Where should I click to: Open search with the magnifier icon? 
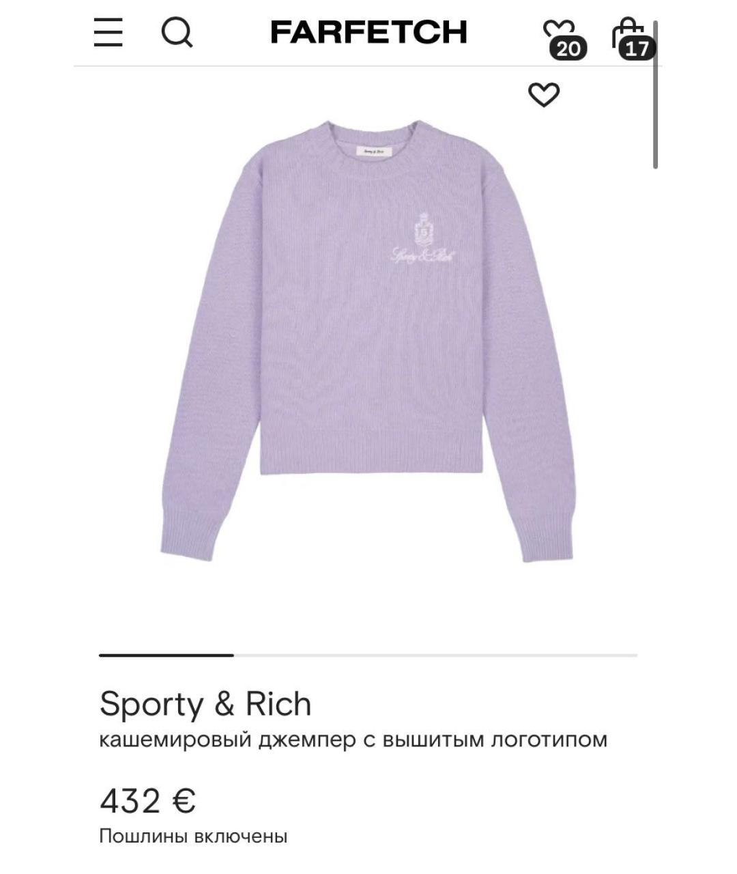click(177, 32)
